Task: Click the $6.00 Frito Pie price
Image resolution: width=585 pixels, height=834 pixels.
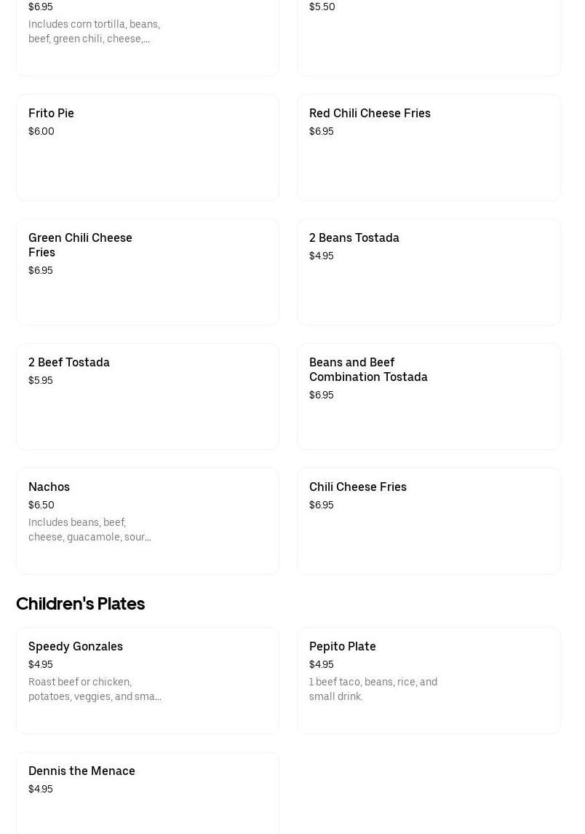Action: click(41, 132)
